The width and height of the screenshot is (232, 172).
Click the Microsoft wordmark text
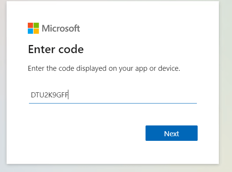click(61, 28)
